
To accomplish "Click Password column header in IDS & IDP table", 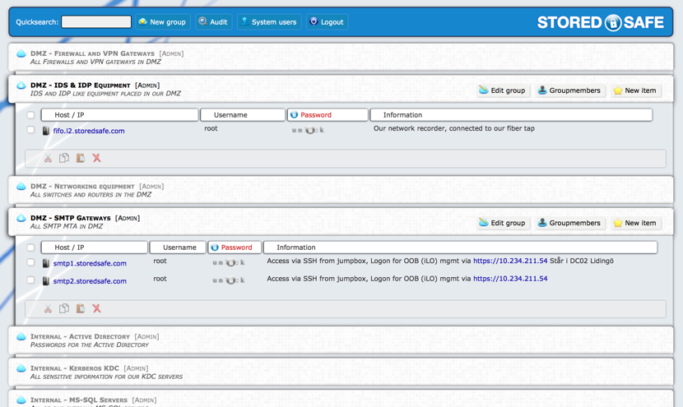I will (x=328, y=115).
